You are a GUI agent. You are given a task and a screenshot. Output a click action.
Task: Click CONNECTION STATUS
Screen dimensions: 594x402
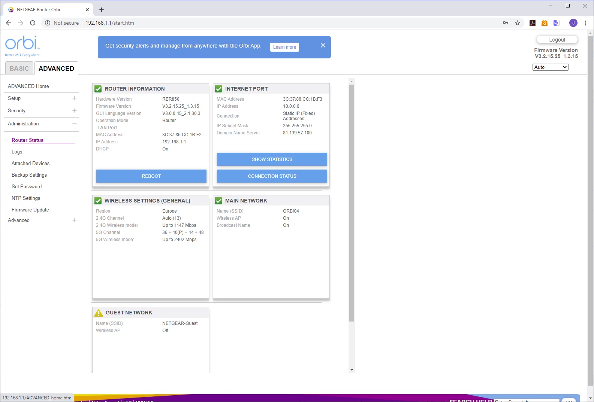[x=272, y=176]
